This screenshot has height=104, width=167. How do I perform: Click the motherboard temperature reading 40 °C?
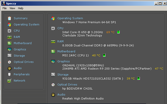96,55
